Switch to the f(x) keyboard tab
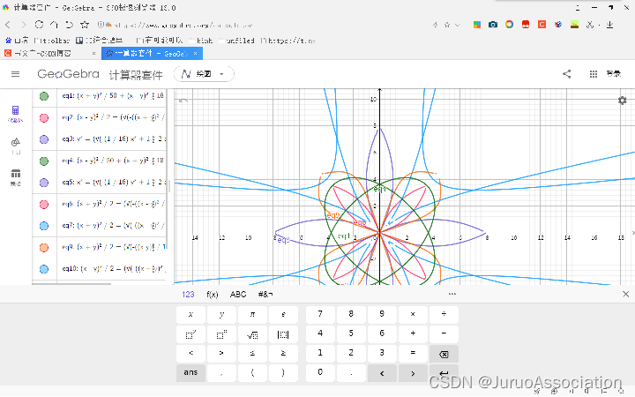This screenshot has width=635, height=397. (213, 295)
